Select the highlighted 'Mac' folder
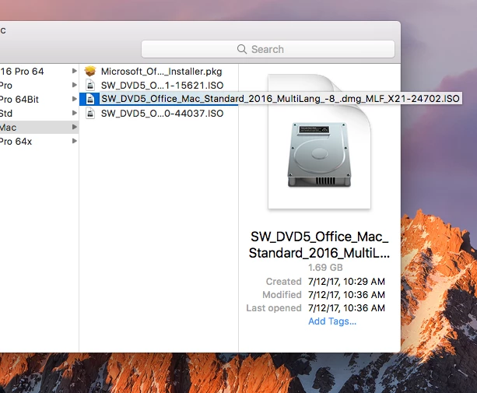This screenshot has width=477, height=393. 39,127
